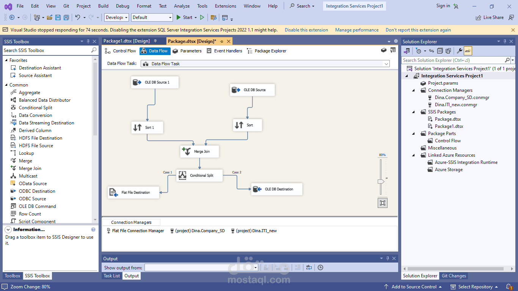Select the OLE DB Destination component
This screenshot has height=291, width=518.
pos(277,189)
